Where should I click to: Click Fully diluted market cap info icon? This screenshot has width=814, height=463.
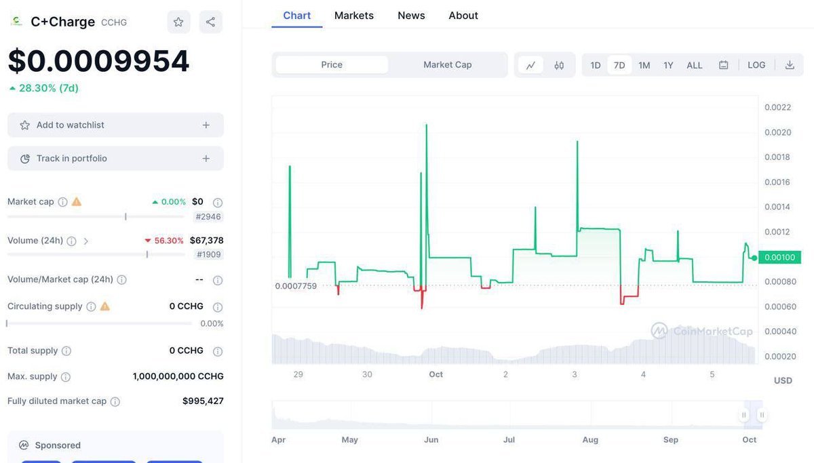point(115,401)
